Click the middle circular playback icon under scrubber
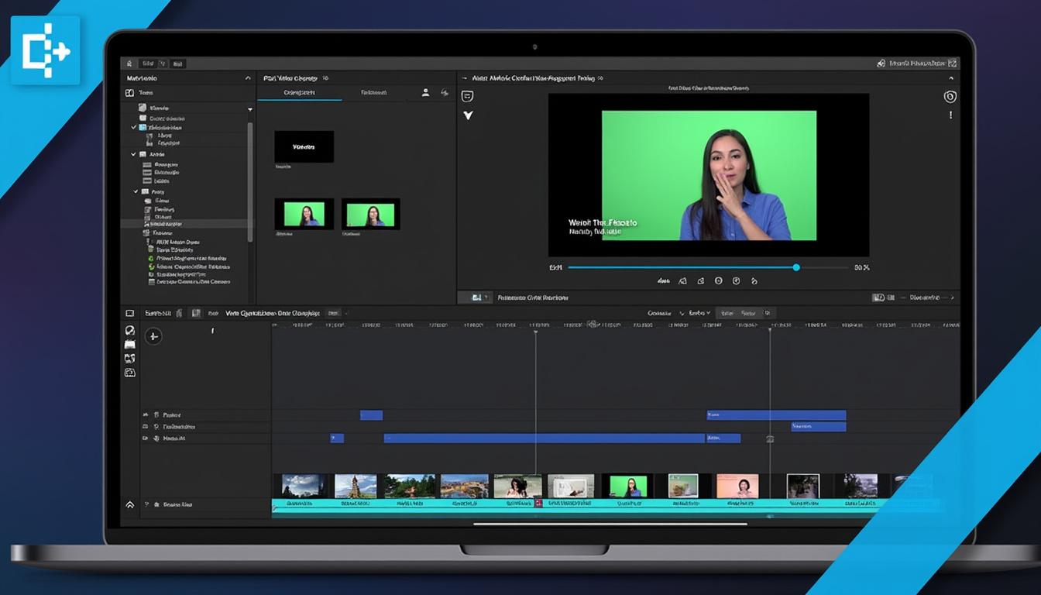The width and height of the screenshot is (1041, 595). pyautogui.click(x=718, y=280)
